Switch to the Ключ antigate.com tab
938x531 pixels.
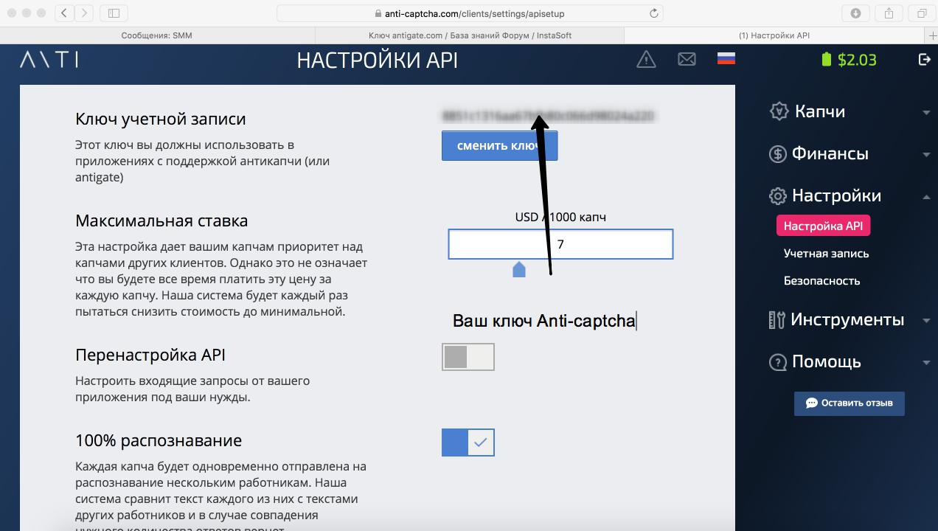pos(470,35)
